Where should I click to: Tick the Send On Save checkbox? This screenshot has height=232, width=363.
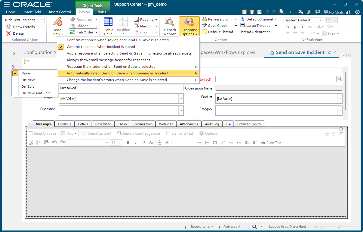tap(31, 133)
